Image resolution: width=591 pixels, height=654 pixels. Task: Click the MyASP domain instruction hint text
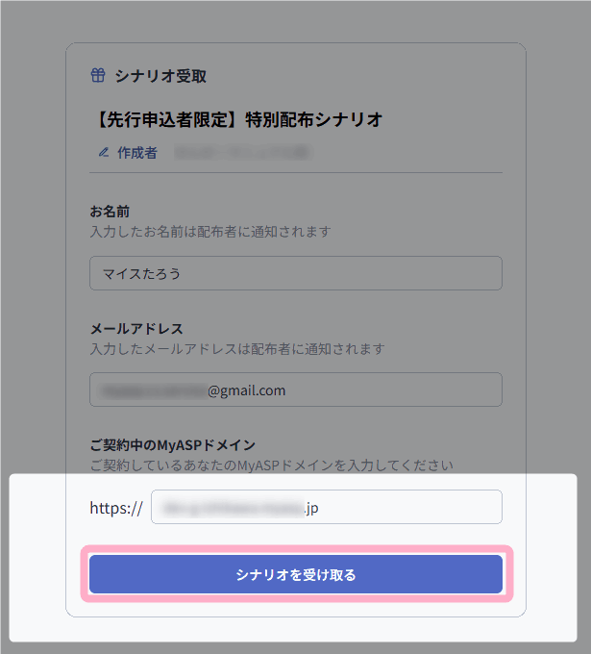271,465
